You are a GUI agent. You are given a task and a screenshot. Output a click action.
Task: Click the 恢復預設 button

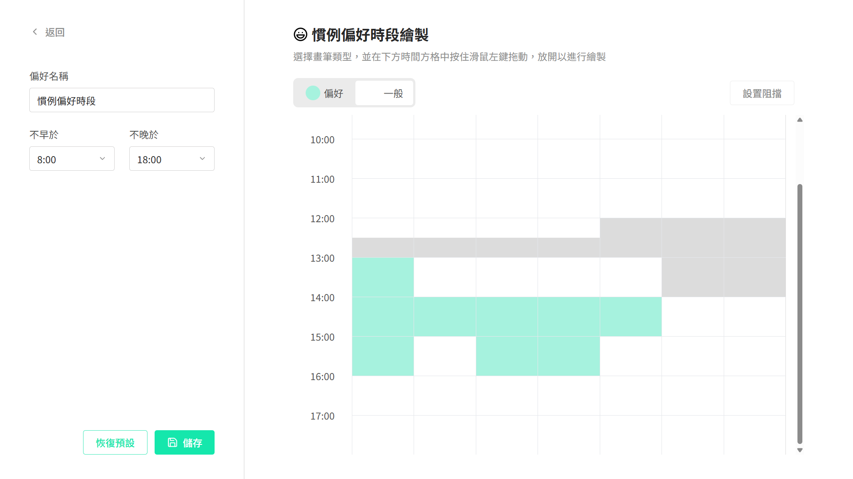115,442
